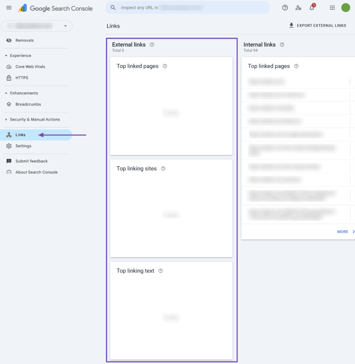Open the notifications bell
Viewport: 355px width, 364px height.
click(312, 7)
